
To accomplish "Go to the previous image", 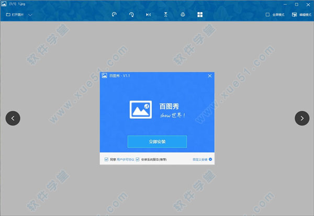I will pyautogui.click(x=13, y=118).
